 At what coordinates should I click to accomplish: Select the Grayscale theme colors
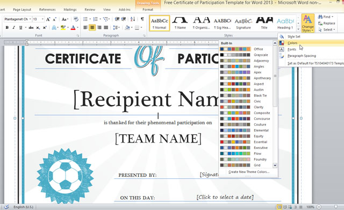(x=246, y=55)
